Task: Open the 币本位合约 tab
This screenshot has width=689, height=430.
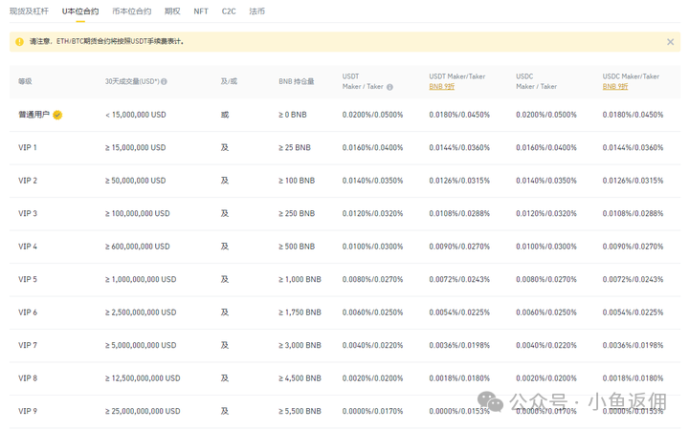Action: click(131, 11)
